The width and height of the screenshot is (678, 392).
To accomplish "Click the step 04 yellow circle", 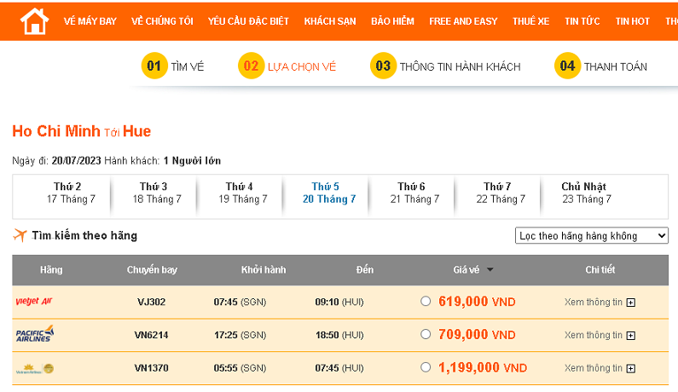I will [567, 66].
